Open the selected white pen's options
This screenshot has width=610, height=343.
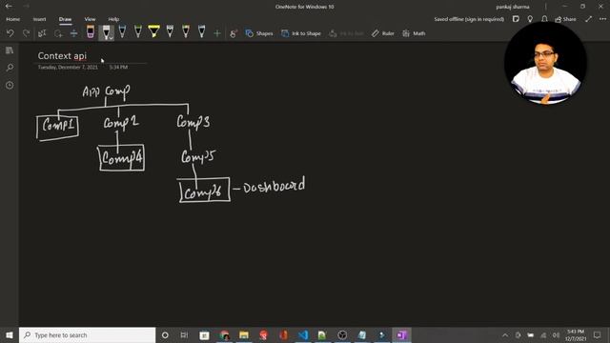(111, 38)
